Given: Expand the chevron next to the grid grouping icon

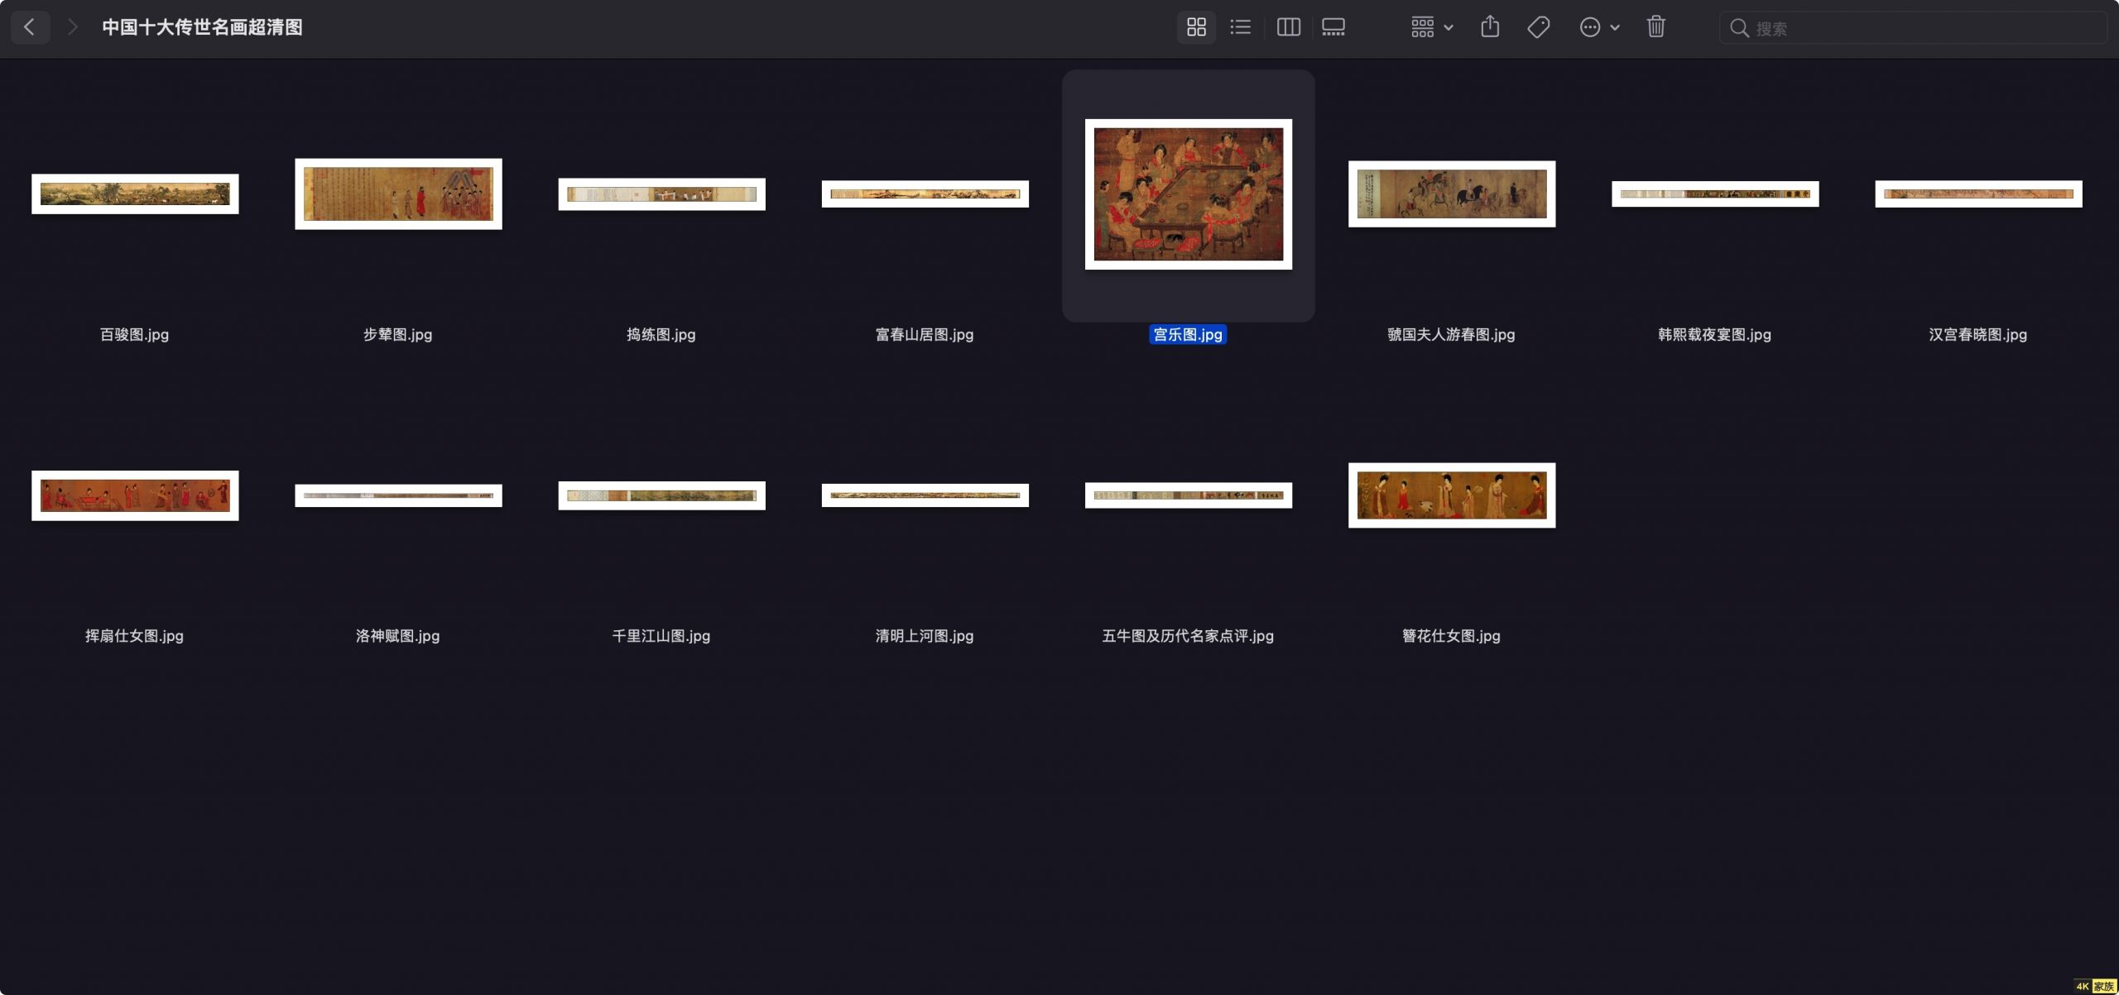Looking at the screenshot, I should pos(1448,27).
